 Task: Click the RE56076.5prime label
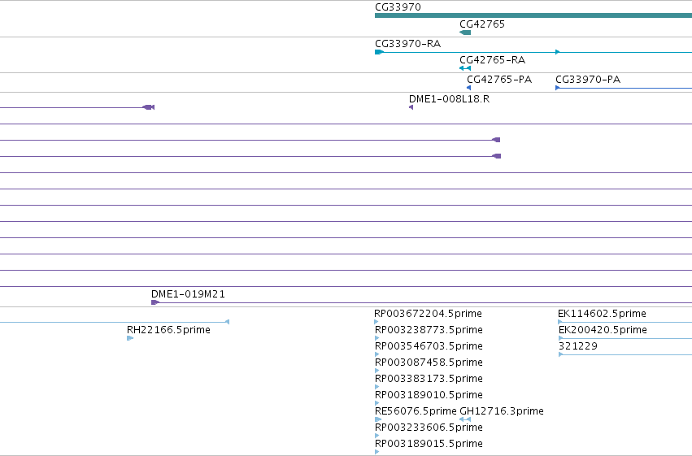416,411
